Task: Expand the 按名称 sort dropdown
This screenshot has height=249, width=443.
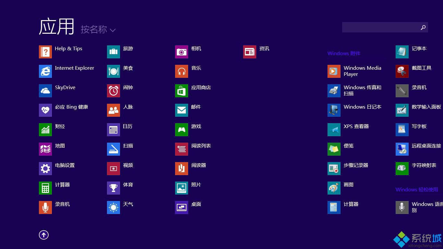Action: click(x=94, y=30)
